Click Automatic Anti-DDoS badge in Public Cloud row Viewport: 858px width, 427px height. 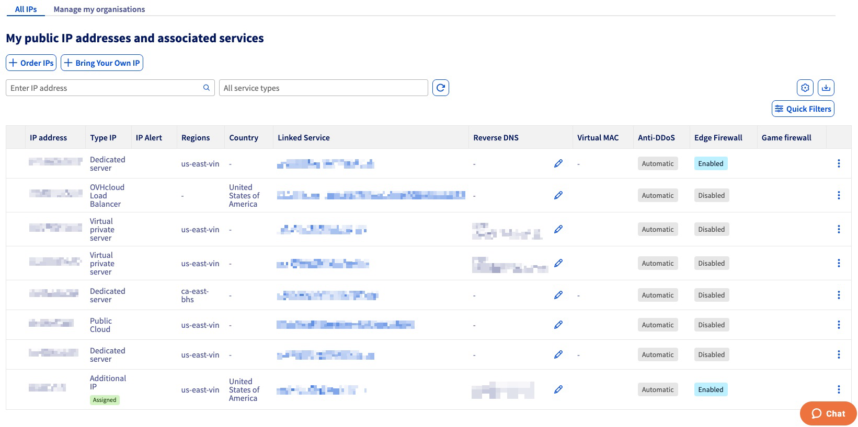[658, 325]
